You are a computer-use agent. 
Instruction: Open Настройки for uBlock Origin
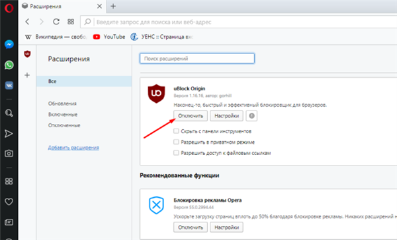tap(226, 116)
